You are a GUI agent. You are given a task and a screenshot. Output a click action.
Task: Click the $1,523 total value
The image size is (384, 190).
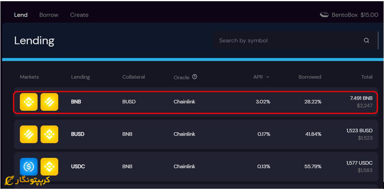pos(365,138)
